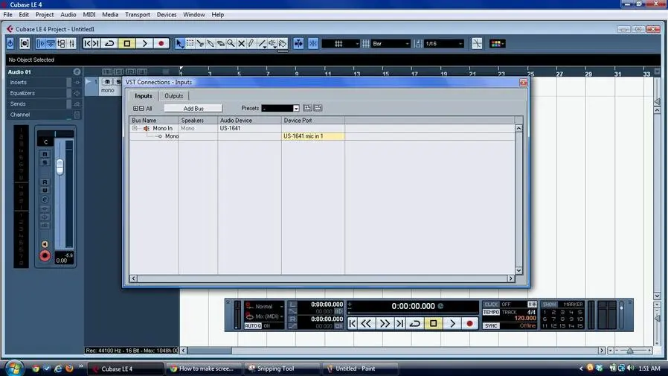Open the Mixer from toolbar icon
The image size is (668, 376).
point(72,43)
